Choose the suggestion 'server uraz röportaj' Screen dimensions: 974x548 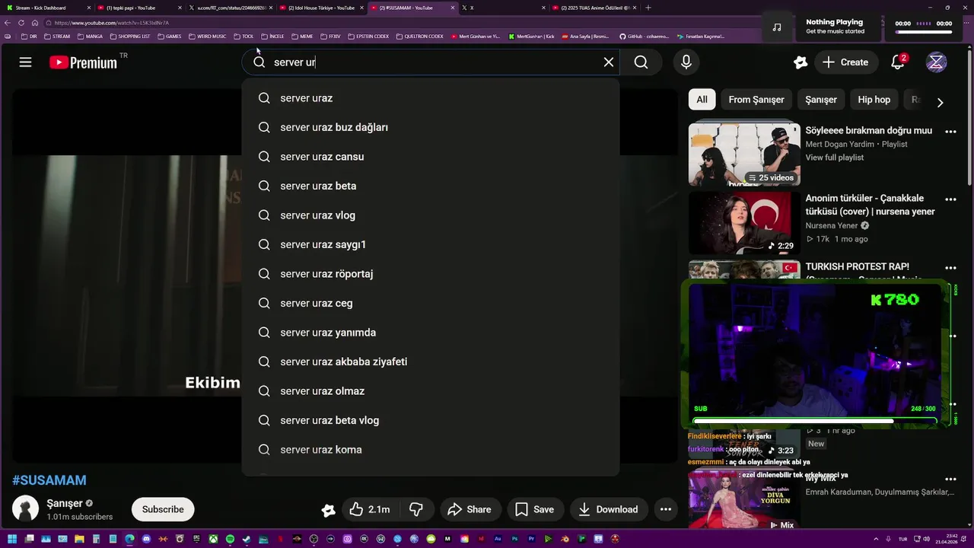pos(431,274)
